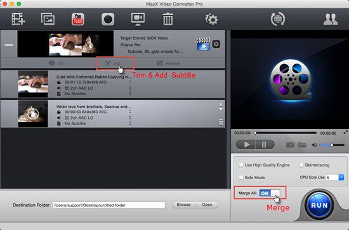
Task: Launch the camera video recorder icon
Action: [x=108, y=19]
